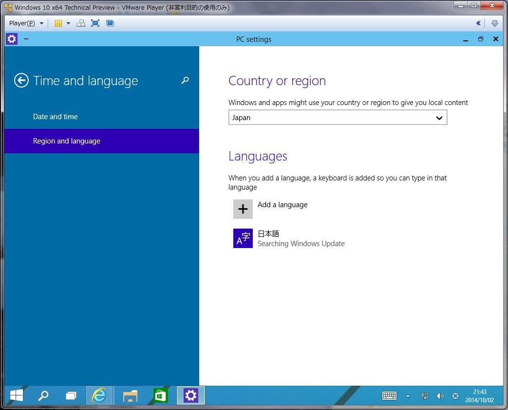This screenshot has width=508, height=410.
Task: Click the Task View taskbar icon
Action: [x=72, y=396]
